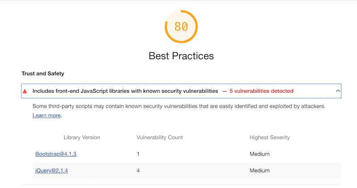Image resolution: width=357 pixels, height=188 pixels.
Task: Click the Library Version column header
Action: [82, 138]
